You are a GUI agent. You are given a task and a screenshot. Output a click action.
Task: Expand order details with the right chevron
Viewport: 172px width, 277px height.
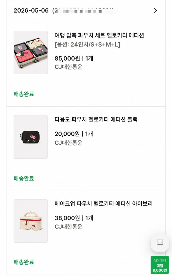click(x=155, y=11)
